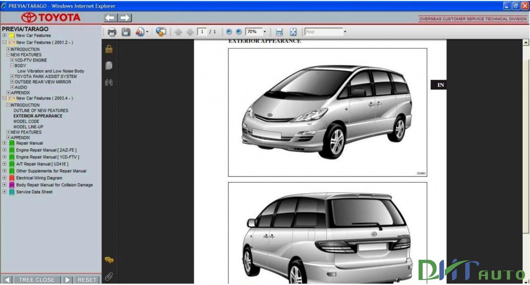Image resolution: width=530 pixels, height=285 pixels.
Task: Open A/T Repair Manual [ U241E ]
Action: [x=42, y=164]
